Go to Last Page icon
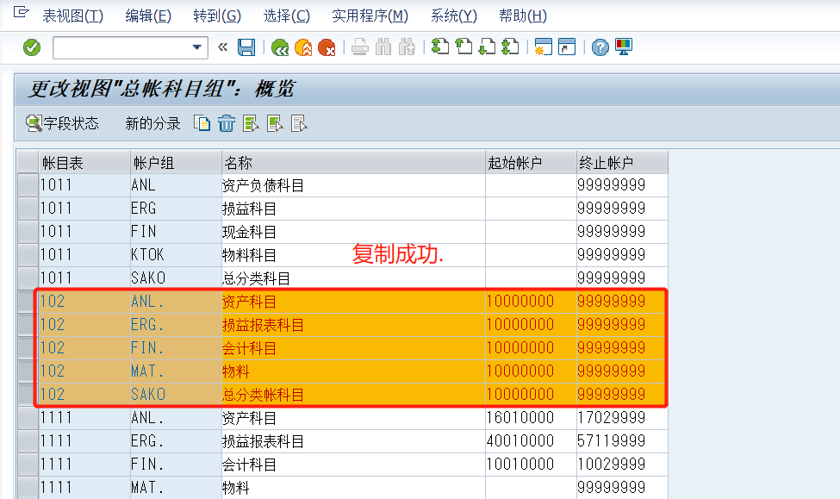This screenshot has height=499, width=840. (x=511, y=47)
